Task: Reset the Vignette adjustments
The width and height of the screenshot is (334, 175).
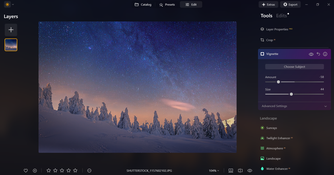Action: click(318, 54)
